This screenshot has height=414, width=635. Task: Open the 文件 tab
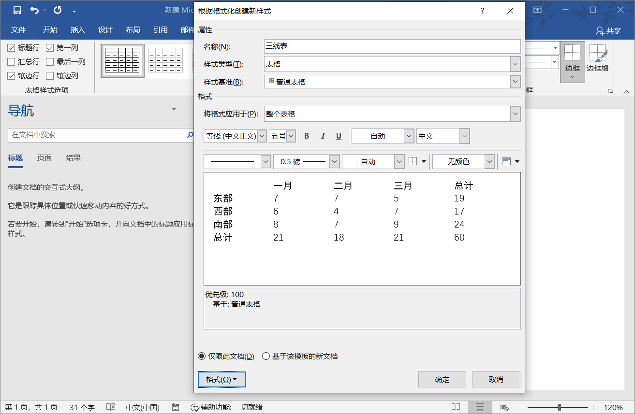(18, 30)
